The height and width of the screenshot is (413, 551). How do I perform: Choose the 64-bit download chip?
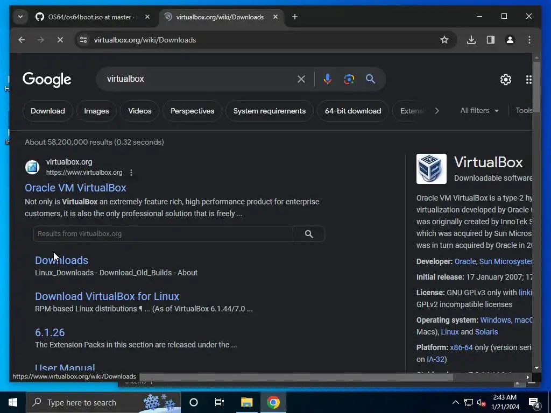pyautogui.click(x=353, y=111)
